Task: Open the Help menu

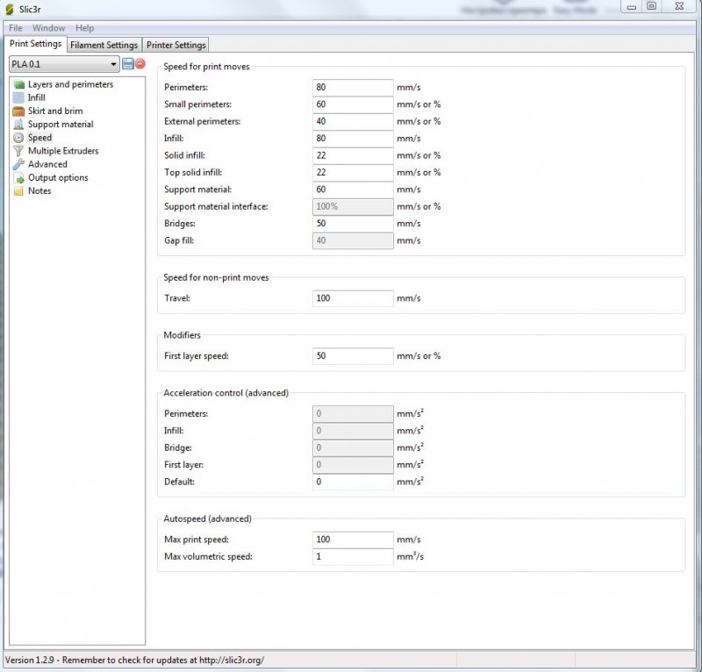Action: [84, 28]
